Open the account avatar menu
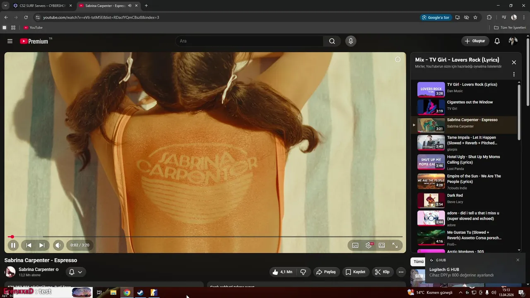Screen dimensions: 530x298 click(513, 41)
